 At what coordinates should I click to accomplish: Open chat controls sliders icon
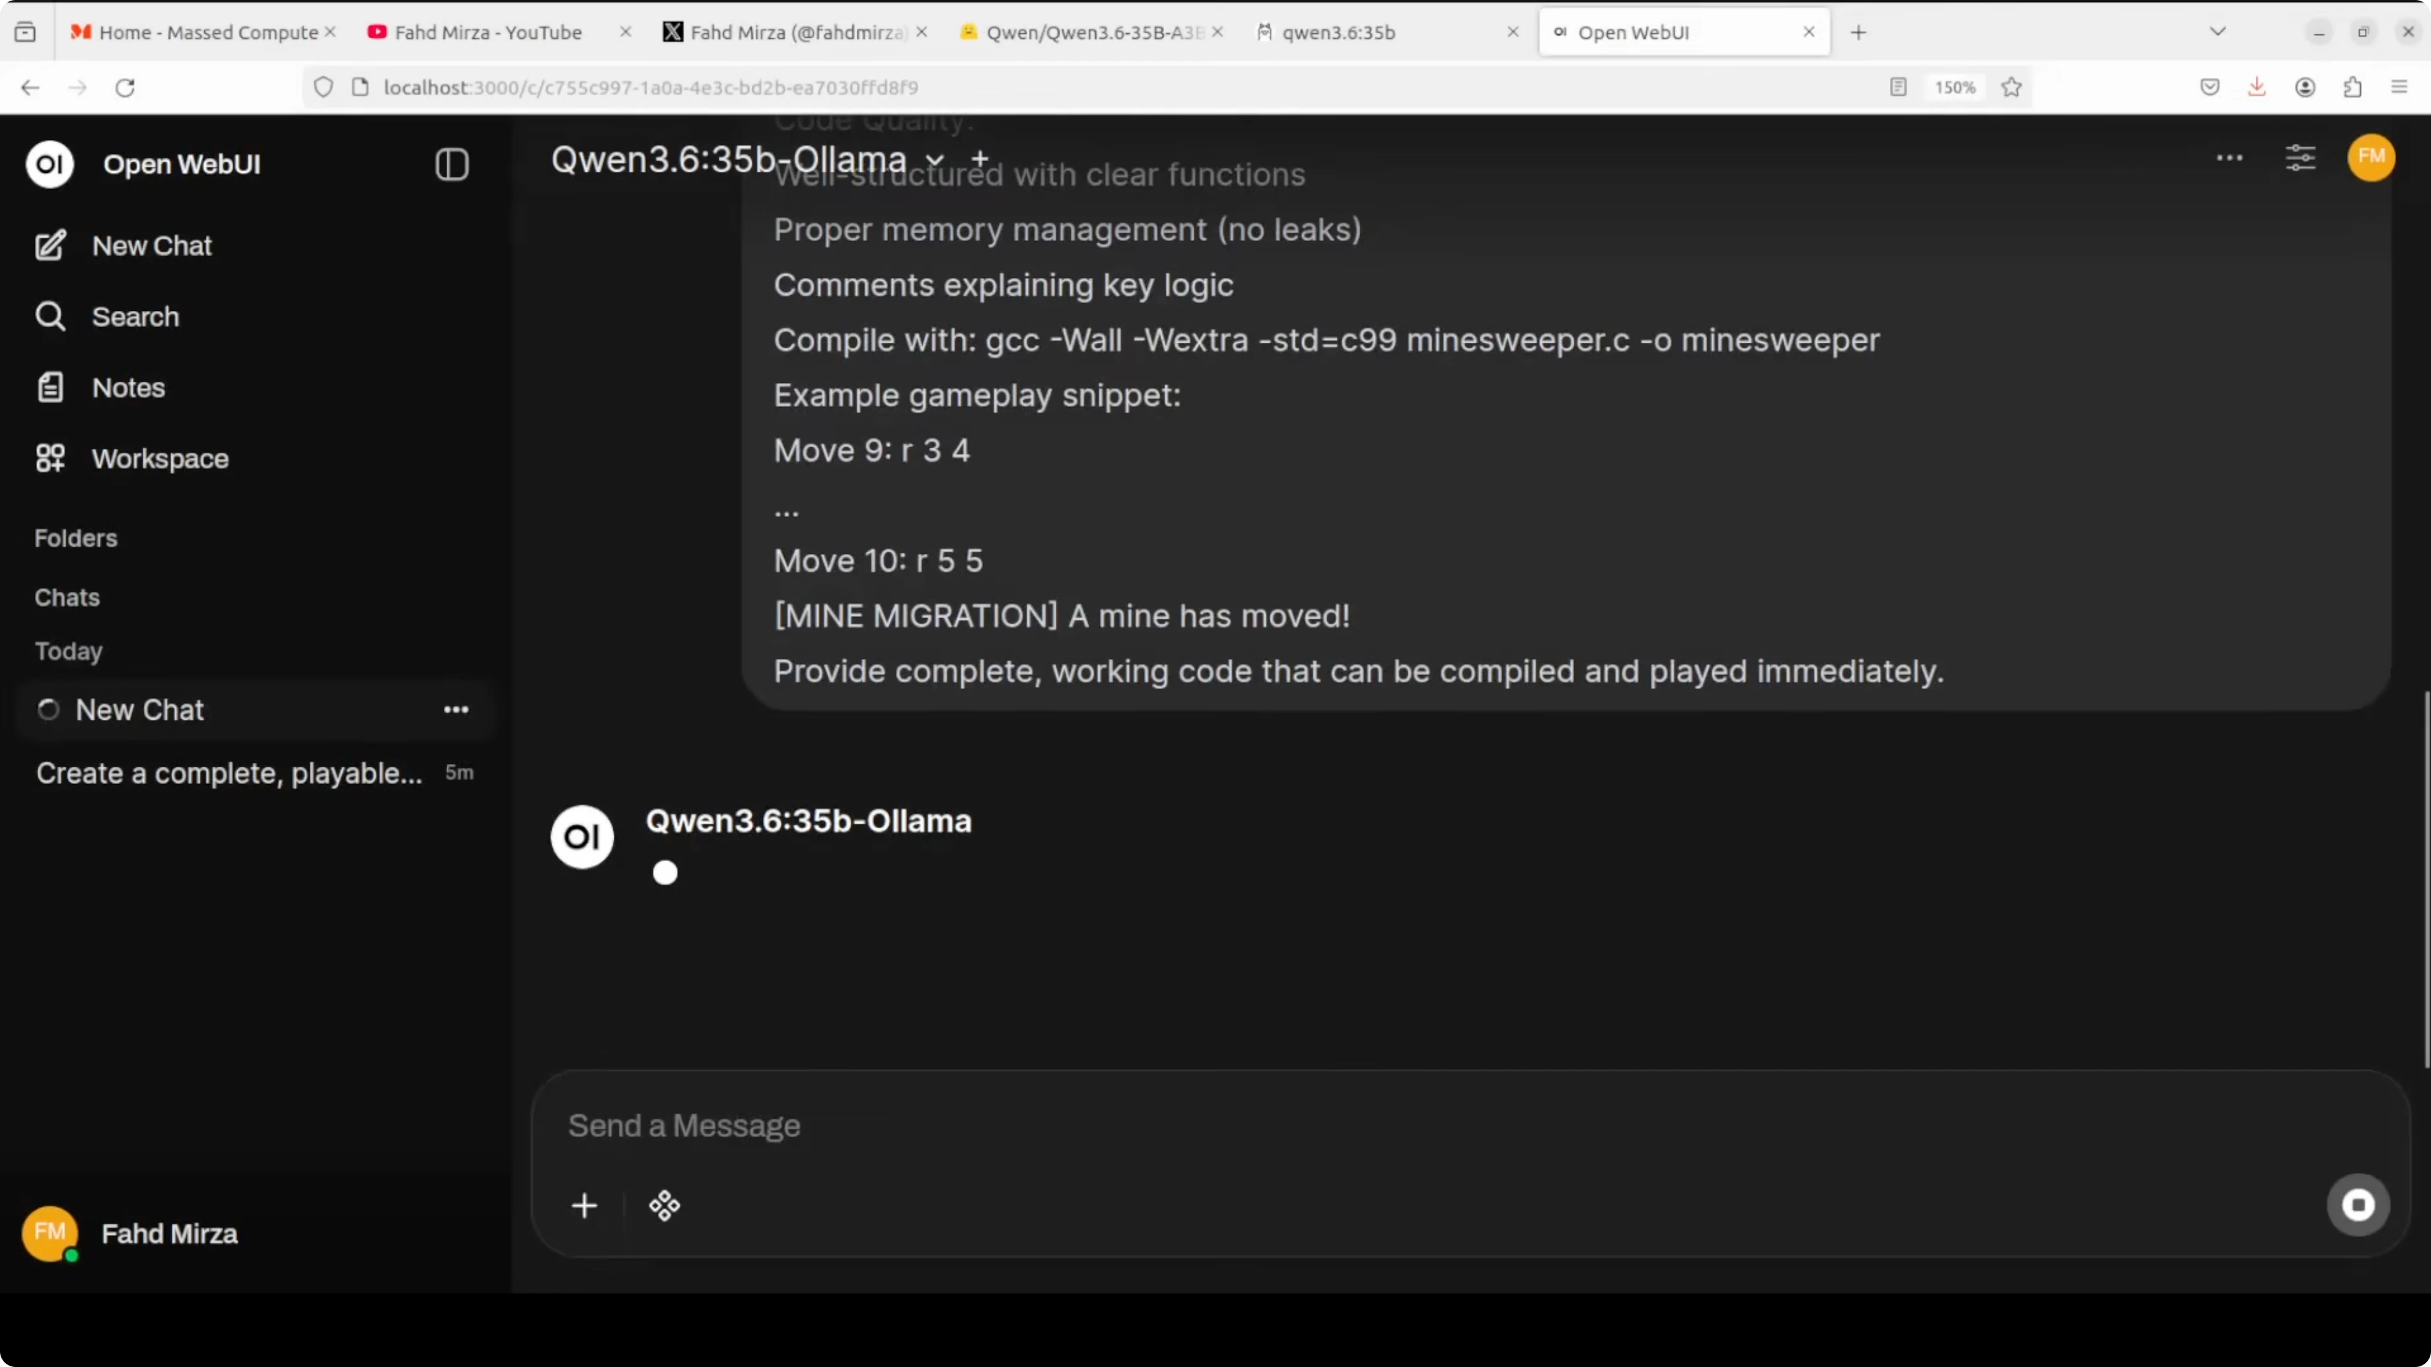2300,158
